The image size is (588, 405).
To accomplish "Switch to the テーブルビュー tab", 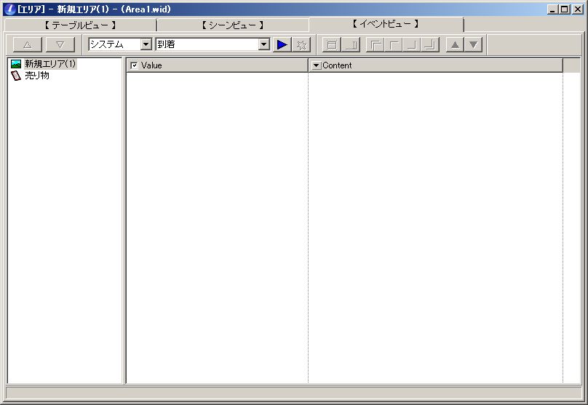I will coord(80,25).
